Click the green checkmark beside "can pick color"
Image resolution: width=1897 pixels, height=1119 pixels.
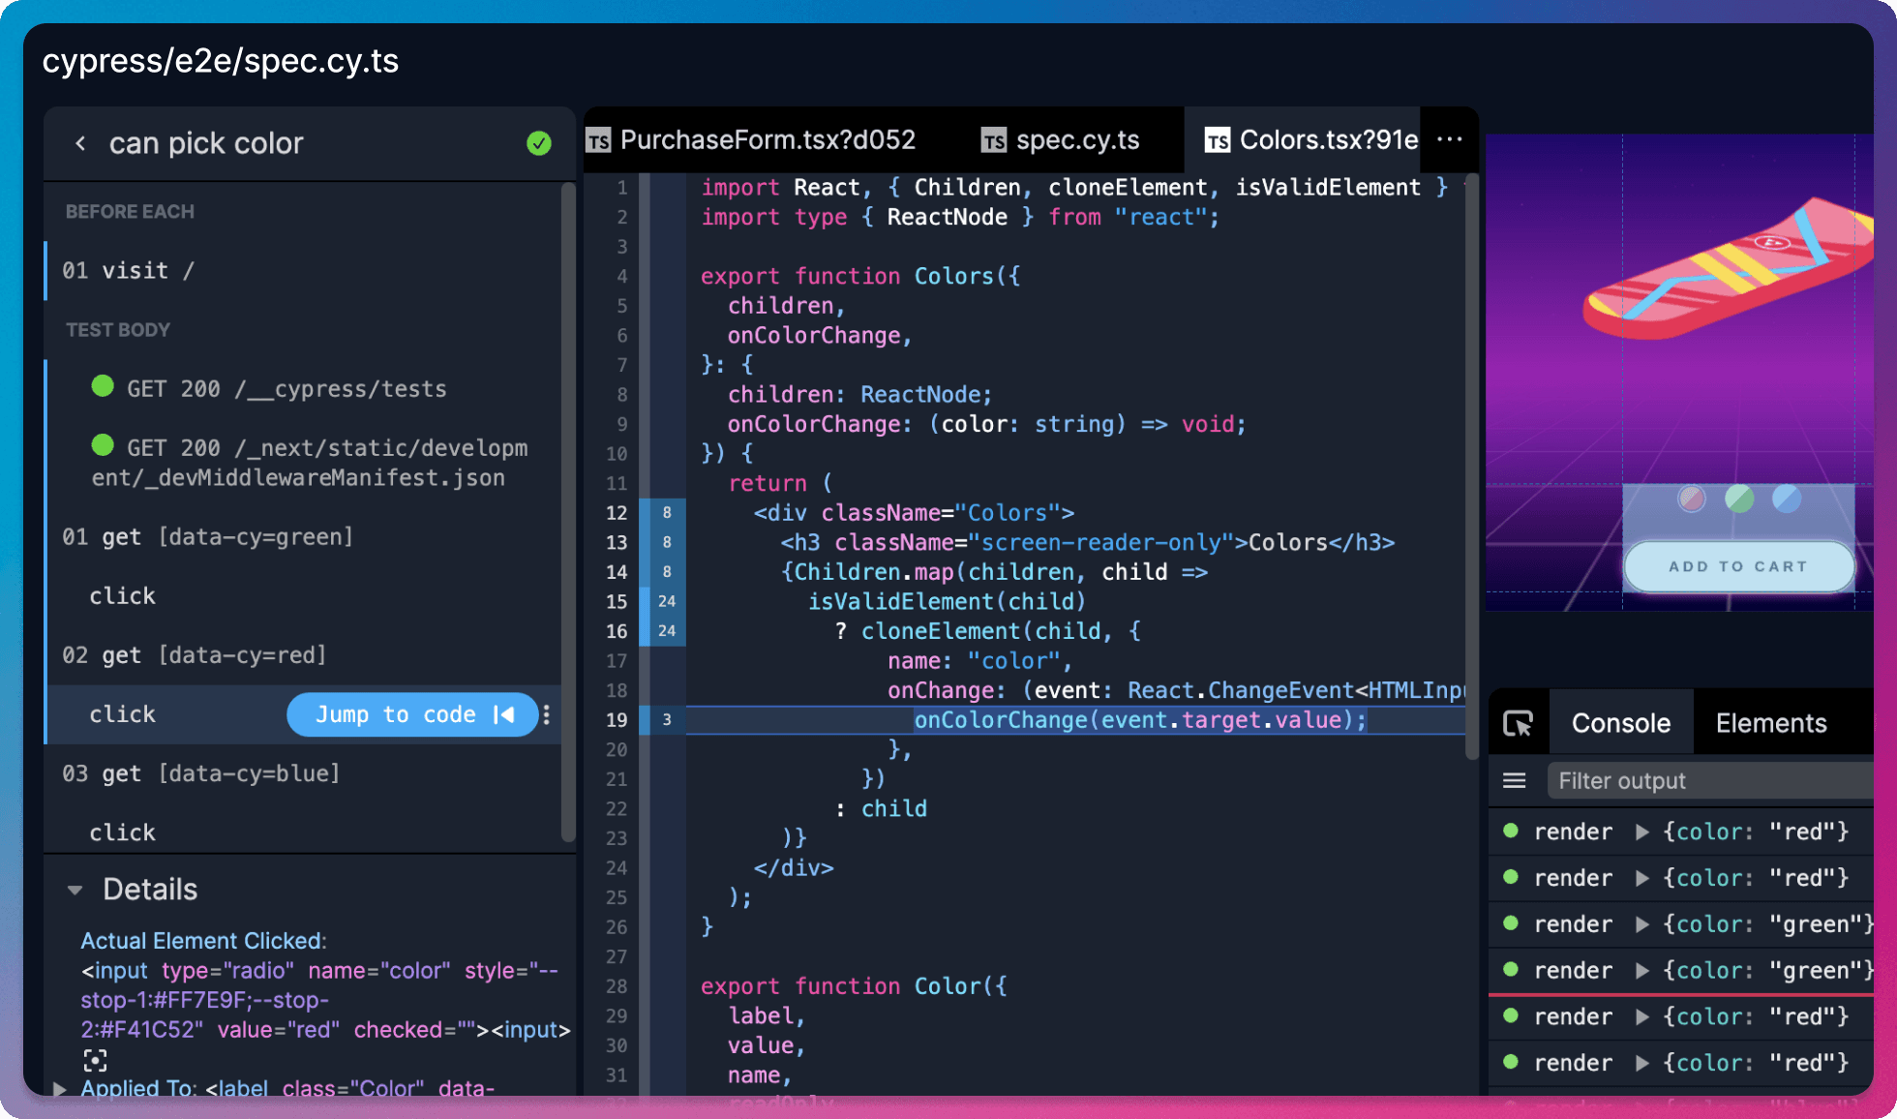point(539,143)
